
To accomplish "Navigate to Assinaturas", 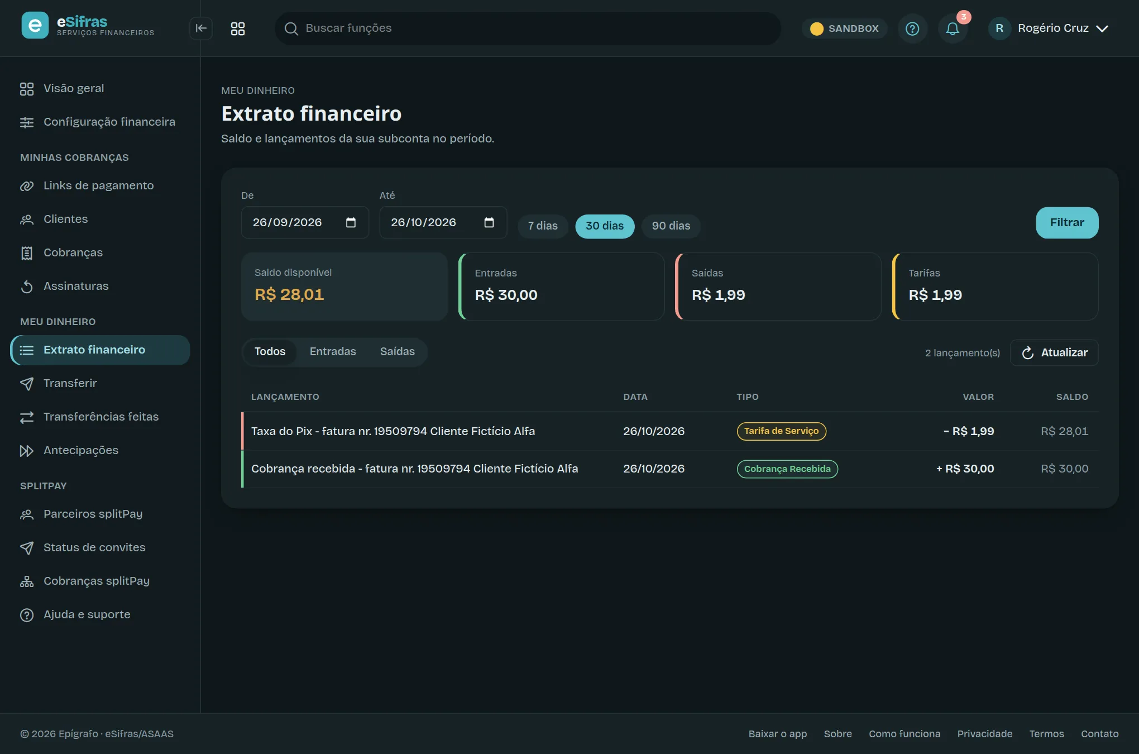I will click(100, 286).
